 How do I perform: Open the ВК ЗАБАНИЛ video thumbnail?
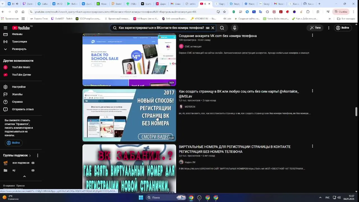(x=129, y=169)
